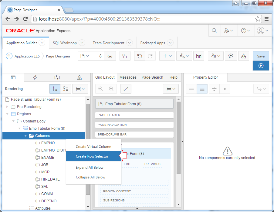Collapse the Columns node
The width and height of the screenshot is (274, 212).
[x=25, y=136]
